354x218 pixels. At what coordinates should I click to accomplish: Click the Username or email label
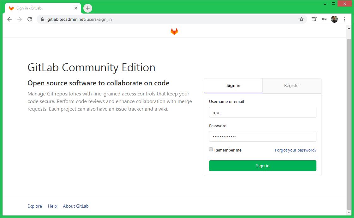coord(226,101)
